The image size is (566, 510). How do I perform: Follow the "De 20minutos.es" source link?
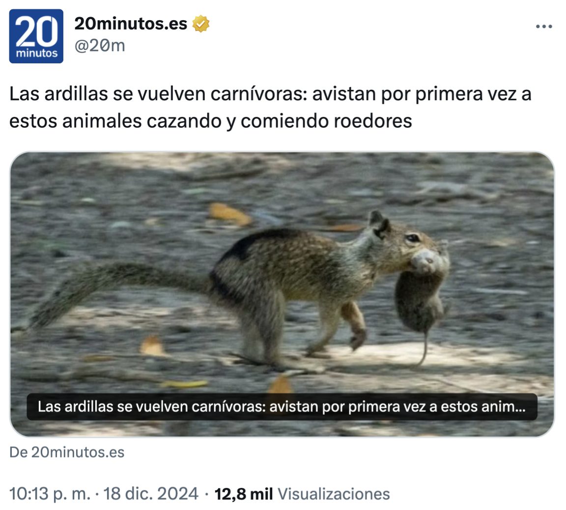point(67,452)
